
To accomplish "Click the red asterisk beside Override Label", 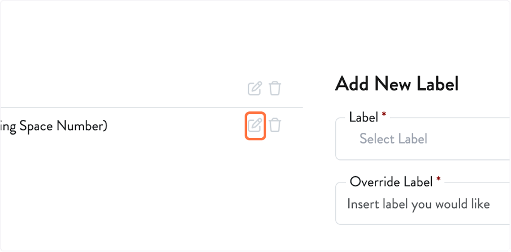I will [438, 180].
